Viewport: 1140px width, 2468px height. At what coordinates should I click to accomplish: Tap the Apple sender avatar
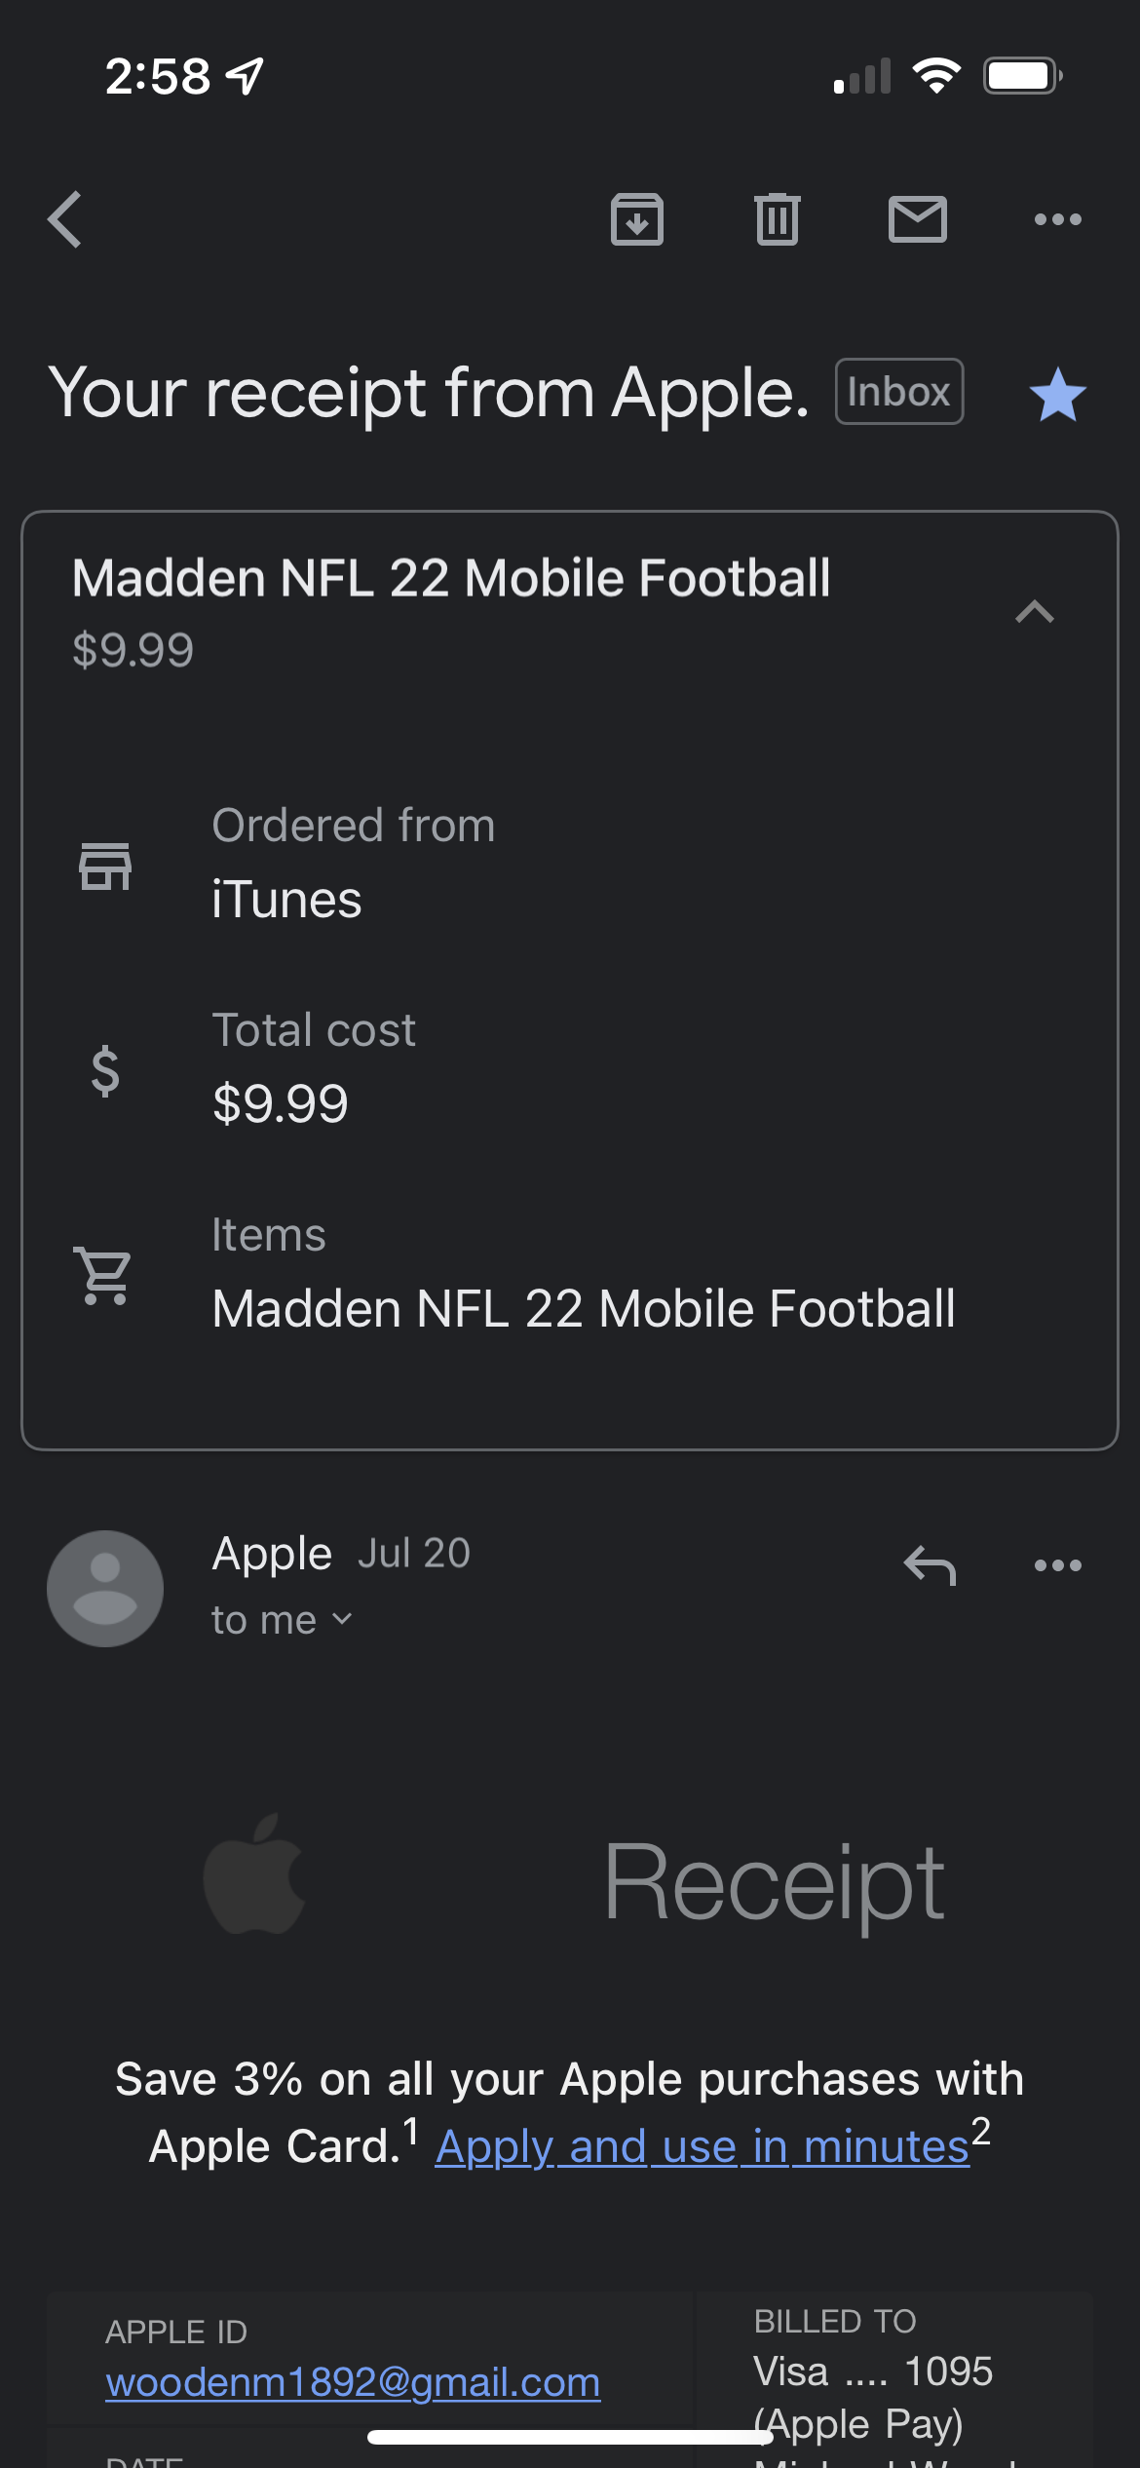coord(105,1589)
